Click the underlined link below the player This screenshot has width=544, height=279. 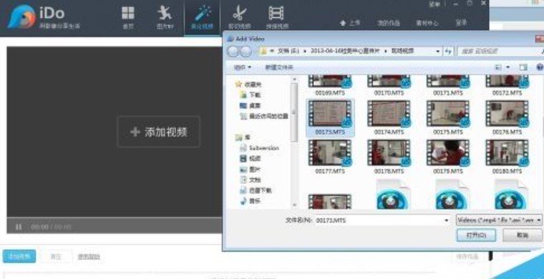click(89, 257)
